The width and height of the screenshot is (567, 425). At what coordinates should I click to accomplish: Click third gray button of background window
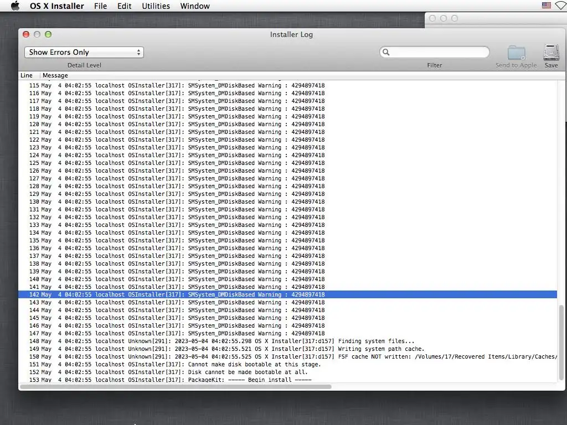pos(455,18)
